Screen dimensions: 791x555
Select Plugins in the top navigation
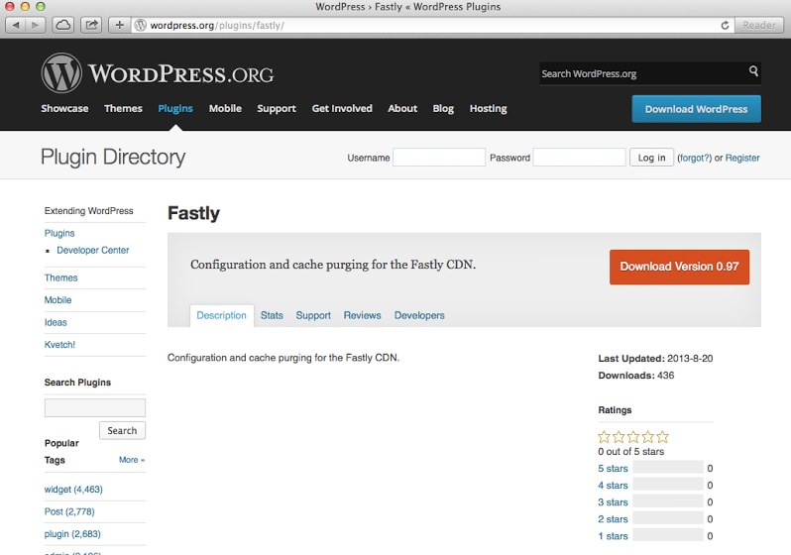tap(175, 108)
